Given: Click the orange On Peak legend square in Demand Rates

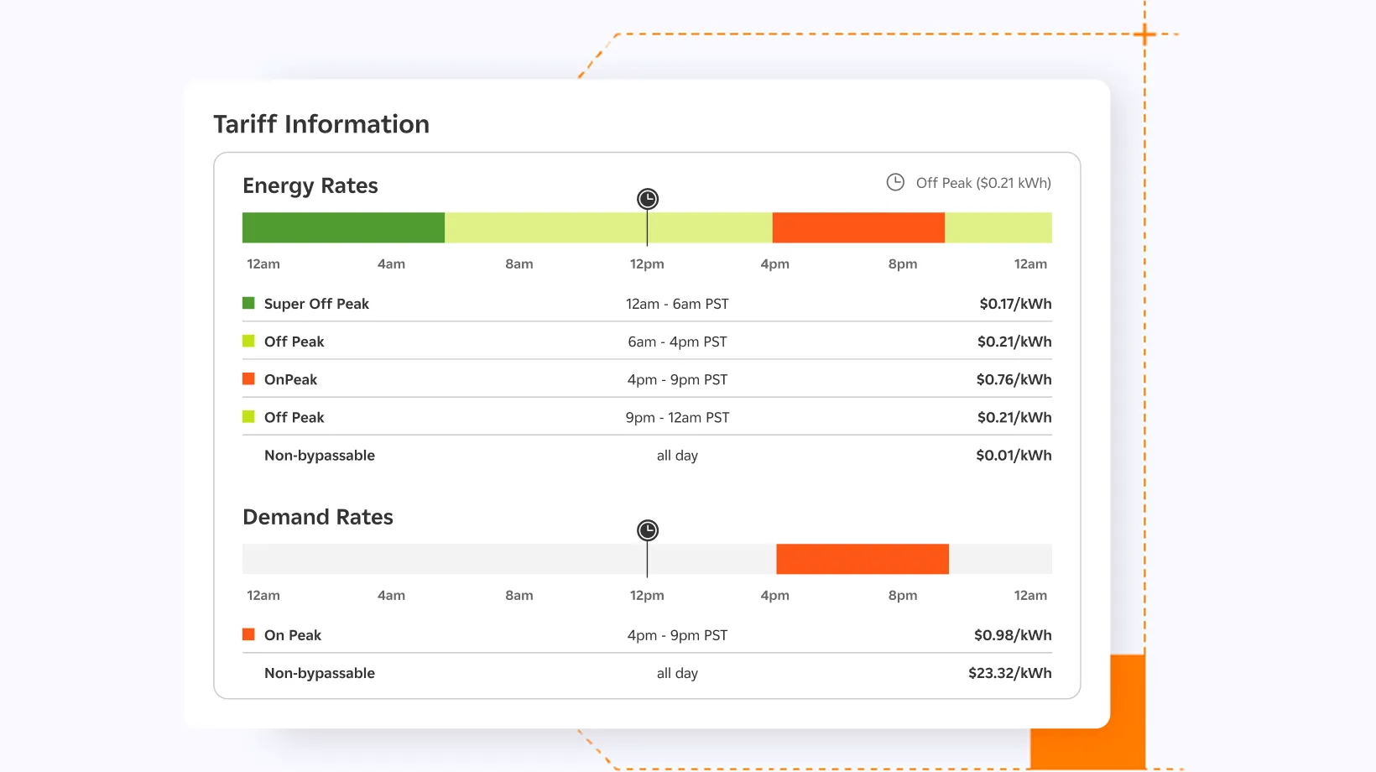Looking at the screenshot, I should (x=248, y=634).
